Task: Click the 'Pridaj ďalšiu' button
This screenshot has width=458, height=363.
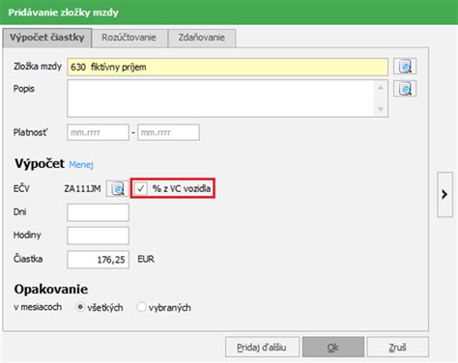Action: [262, 348]
